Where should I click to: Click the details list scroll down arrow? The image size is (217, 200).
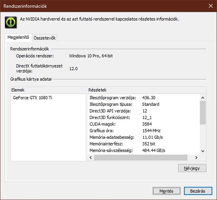pos(203,151)
